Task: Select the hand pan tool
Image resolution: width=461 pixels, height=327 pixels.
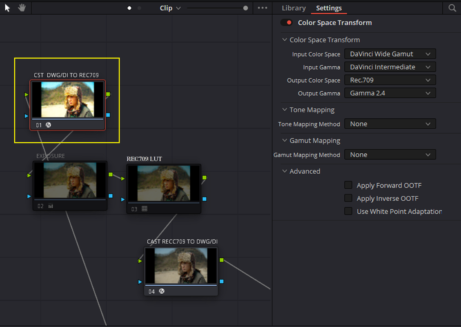Action: pos(22,8)
